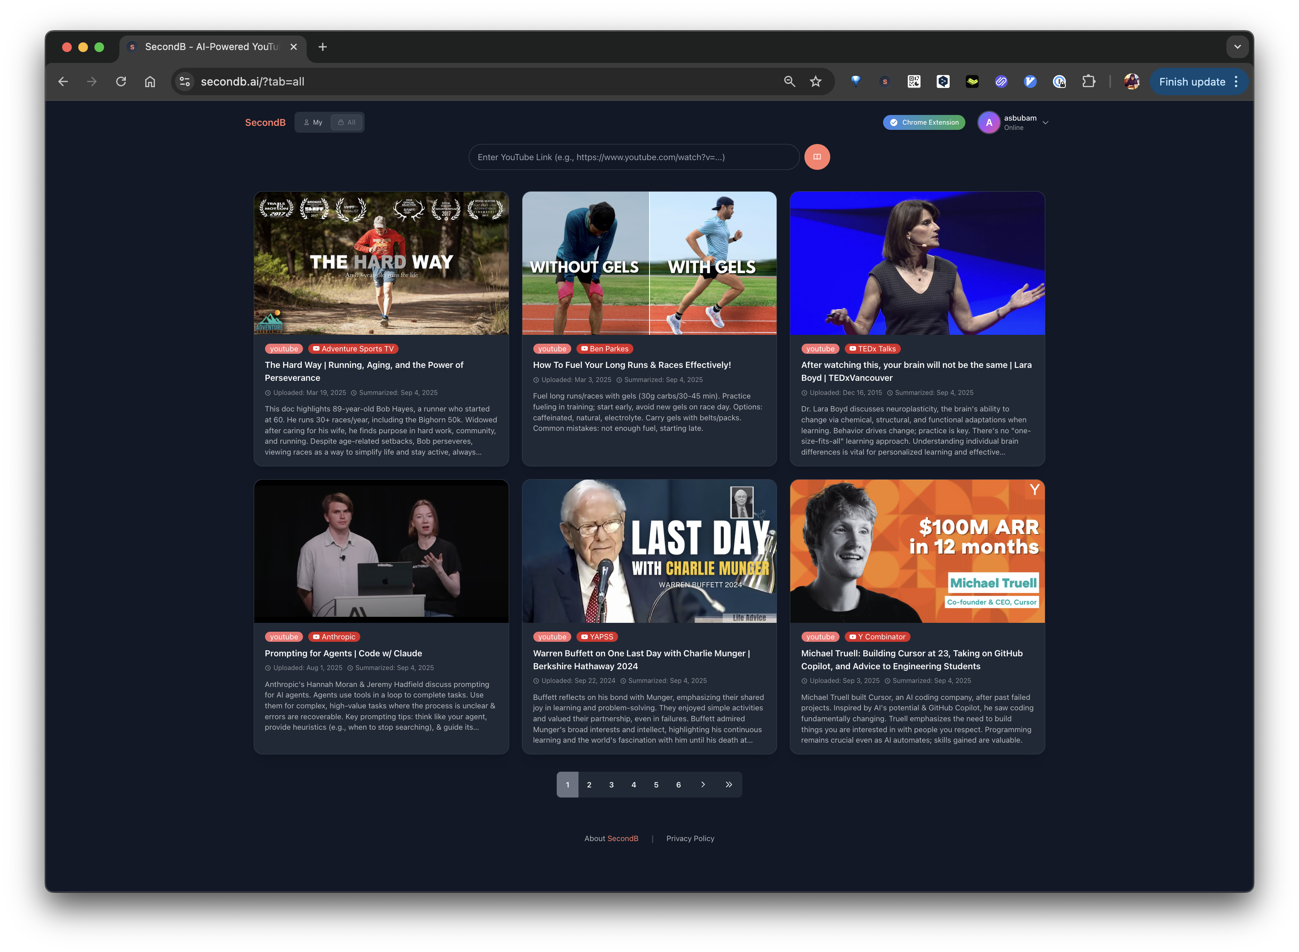Click the yellow-green stacked layers extension icon

click(x=972, y=82)
